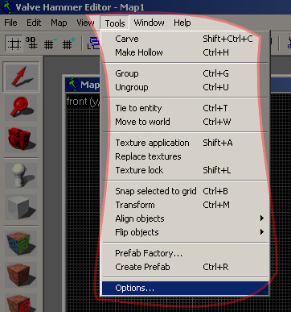Viewport: 291px width, 312px height.
Task: Open the Edit menu
Action: (34, 23)
